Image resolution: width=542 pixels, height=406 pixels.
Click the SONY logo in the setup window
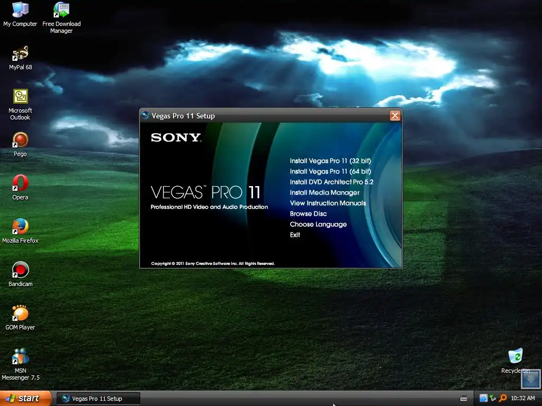[176, 137]
